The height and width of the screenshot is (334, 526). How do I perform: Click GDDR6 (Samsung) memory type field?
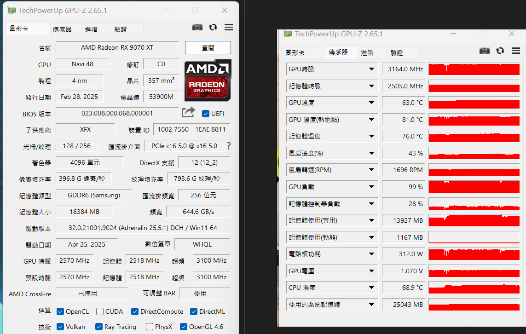94,195
